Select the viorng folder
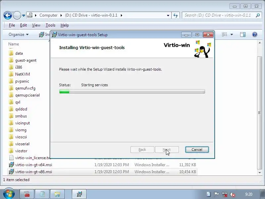Image resolution: width=265 pixels, height=199 pixels. 21,130
